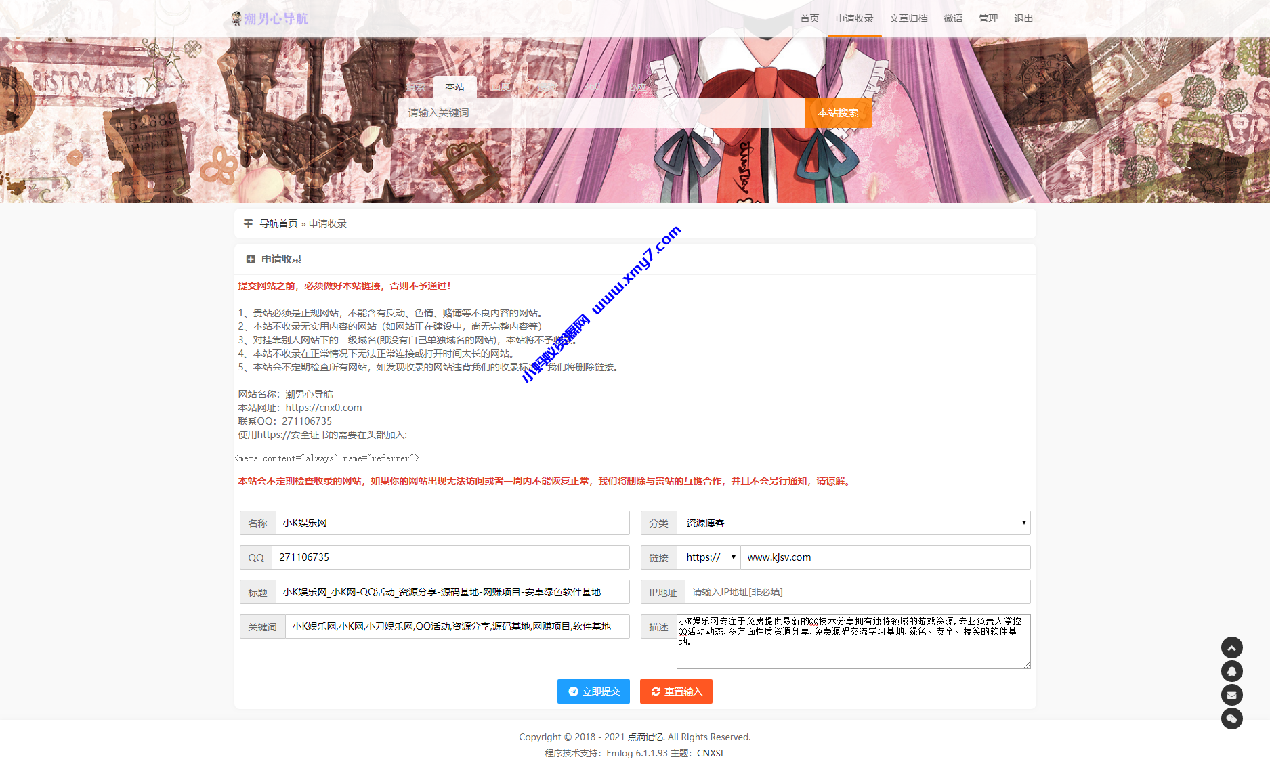This screenshot has height=770, width=1270.
Task: Open the https:// protocol dropdown
Action: pos(708,557)
